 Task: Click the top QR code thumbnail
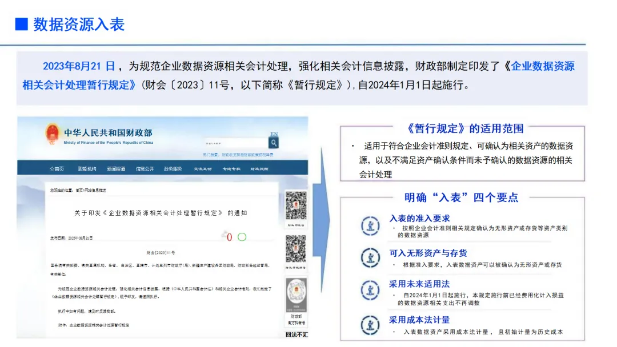(296, 205)
